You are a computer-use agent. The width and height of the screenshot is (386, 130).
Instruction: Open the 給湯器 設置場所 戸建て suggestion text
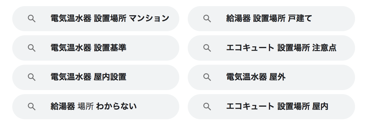[x=269, y=19]
